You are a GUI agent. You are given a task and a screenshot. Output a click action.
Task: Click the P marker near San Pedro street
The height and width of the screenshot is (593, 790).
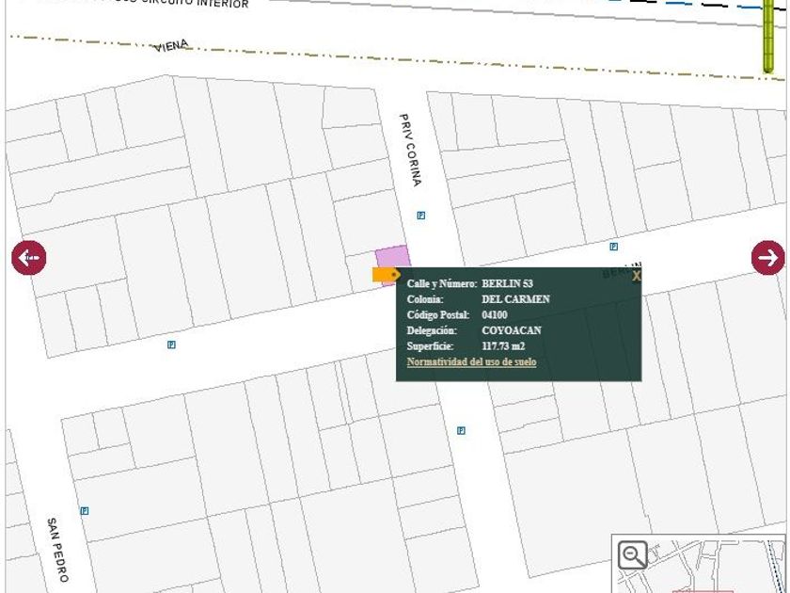coord(84,511)
